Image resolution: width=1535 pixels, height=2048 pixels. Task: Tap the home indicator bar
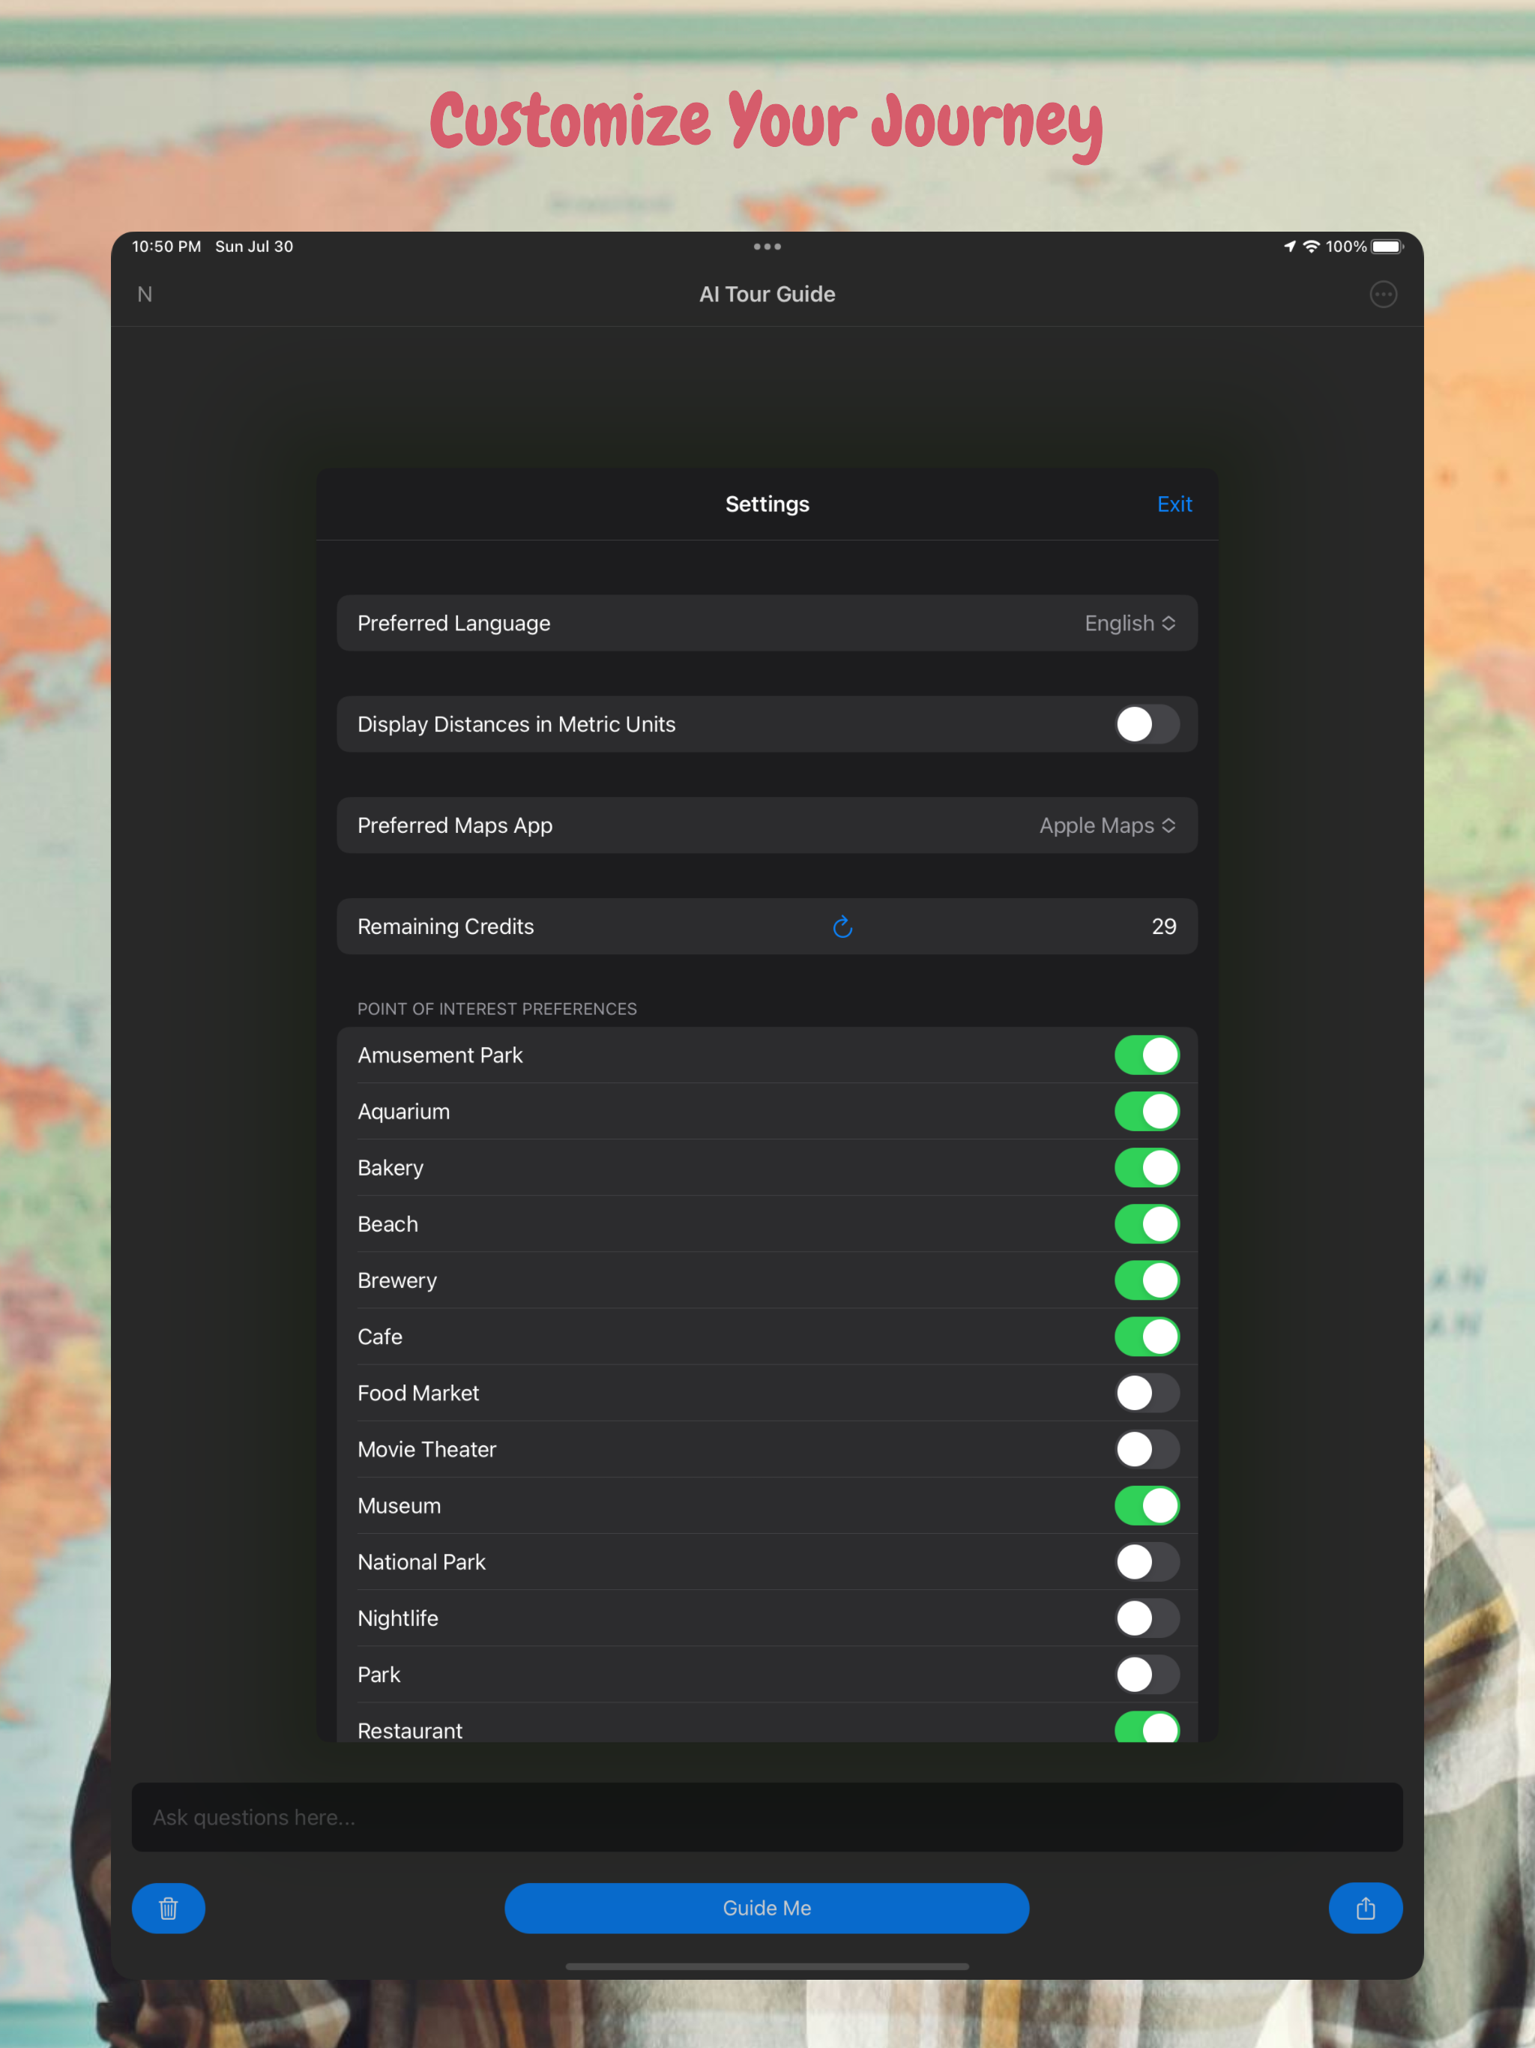coord(767,1966)
